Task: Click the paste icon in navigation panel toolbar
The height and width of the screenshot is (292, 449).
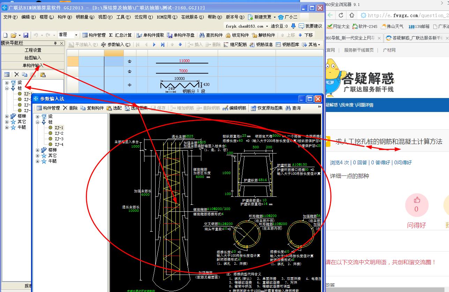Action: (x=43, y=74)
